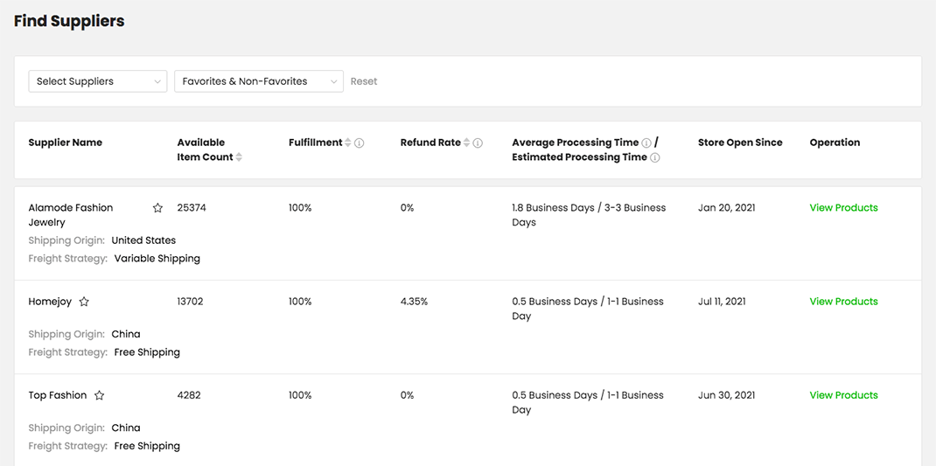Sort by Available Item Count arrows
The image size is (936, 466).
click(239, 157)
